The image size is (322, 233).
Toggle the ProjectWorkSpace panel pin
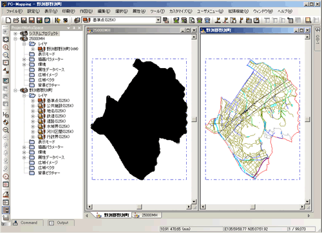74,28
